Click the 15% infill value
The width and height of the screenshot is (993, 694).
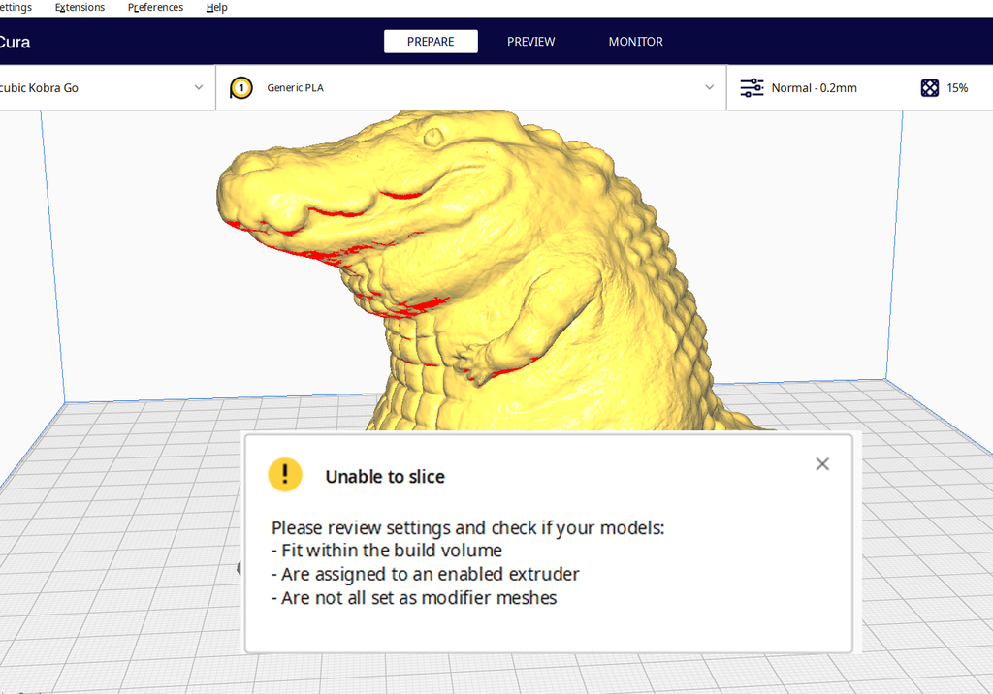(x=958, y=87)
